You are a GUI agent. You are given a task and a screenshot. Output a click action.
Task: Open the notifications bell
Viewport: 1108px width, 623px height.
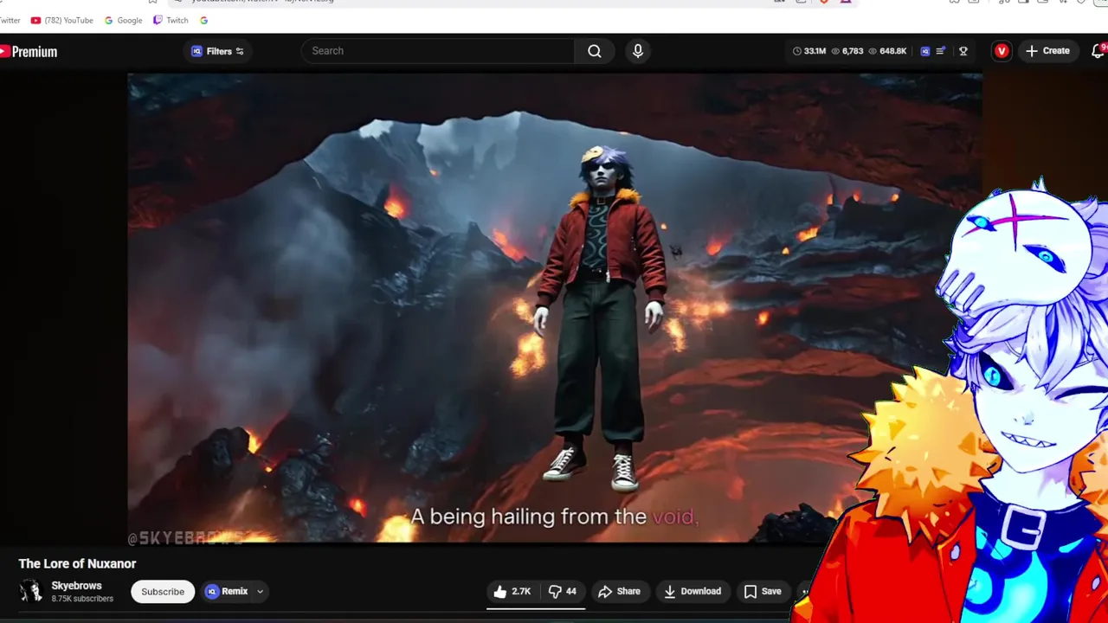point(1098,51)
